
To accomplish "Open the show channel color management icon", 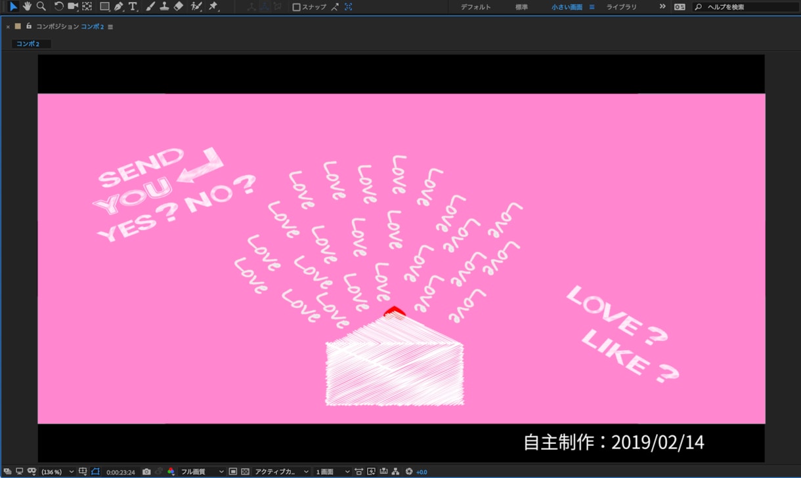I will click(x=171, y=471).
